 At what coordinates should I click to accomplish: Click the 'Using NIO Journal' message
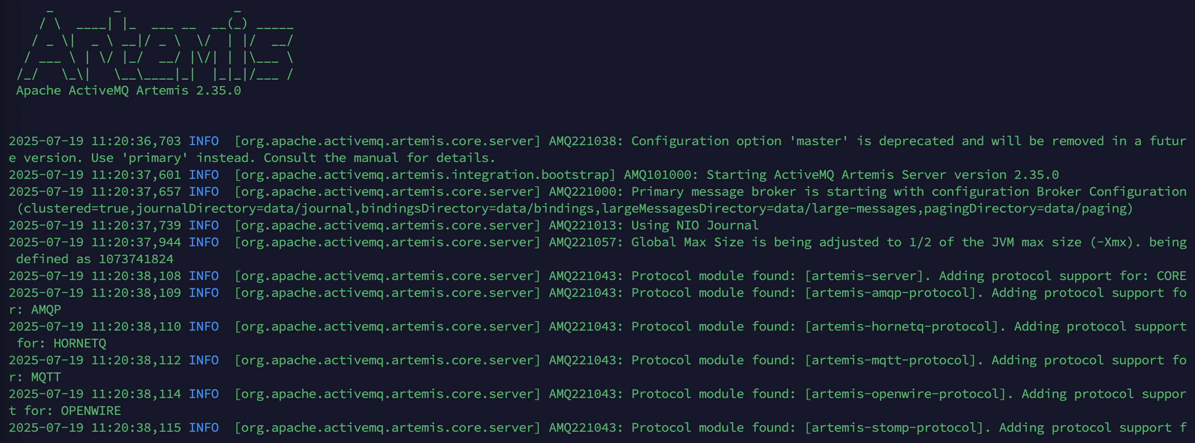click(695, 225)
